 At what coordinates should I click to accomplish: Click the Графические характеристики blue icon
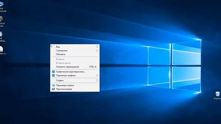(53, 72)
